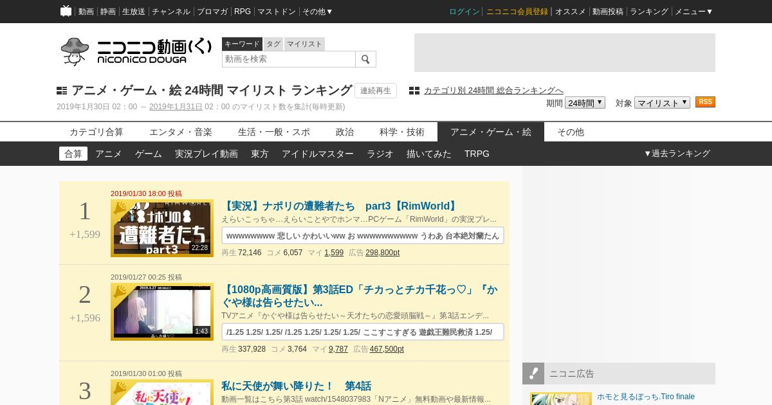Viewport: 772px width, 405px height.
Task: Select アニメ・ゲーム・絵 category tab
Action: (491, 132)
